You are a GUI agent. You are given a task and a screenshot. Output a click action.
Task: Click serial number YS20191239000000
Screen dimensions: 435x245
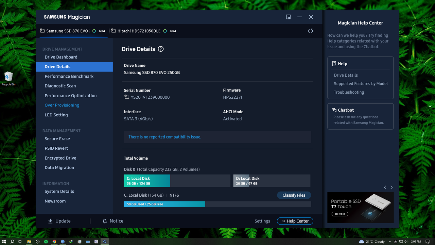(150, 97)
